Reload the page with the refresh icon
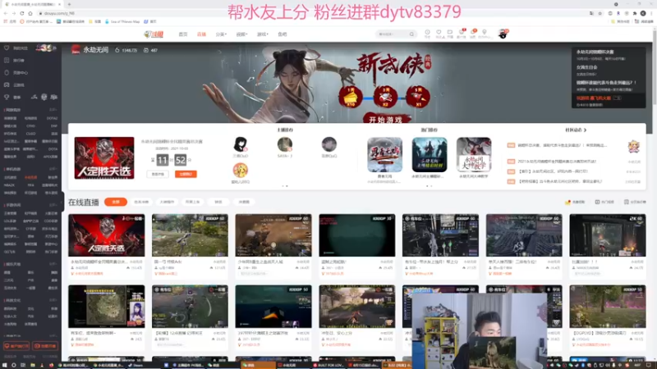 22,13
